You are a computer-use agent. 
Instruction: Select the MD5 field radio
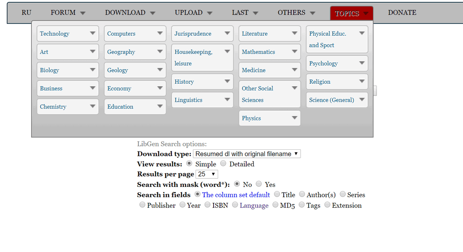[x=275, y=205]
